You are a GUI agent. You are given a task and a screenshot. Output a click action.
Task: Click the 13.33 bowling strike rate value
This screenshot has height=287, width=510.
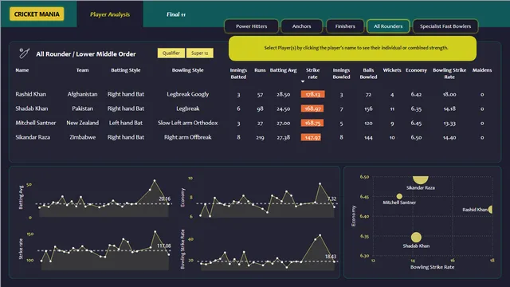click(x=449, y=124)
